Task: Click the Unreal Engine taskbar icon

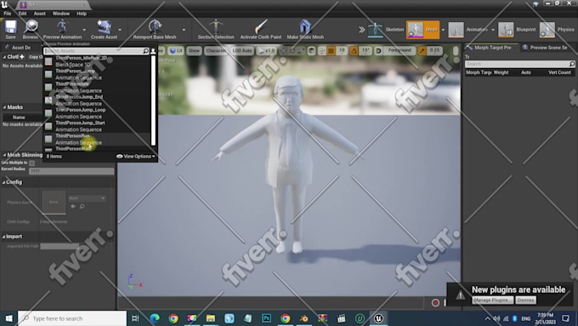Action: point(378,317)
